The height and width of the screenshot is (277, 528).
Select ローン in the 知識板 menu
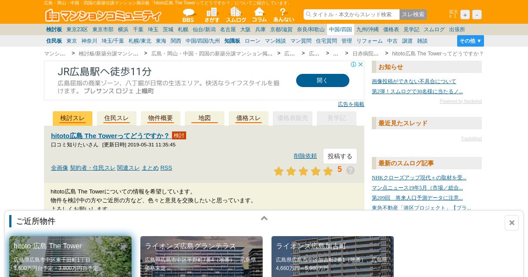pyautogui.click(x=253, y=41)
